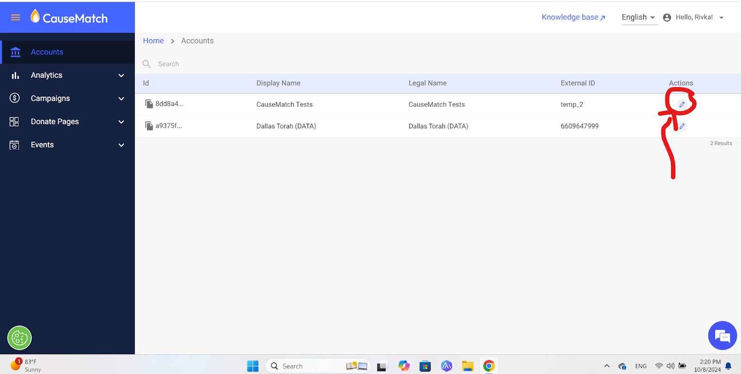The width and height of the screenshot is (741, 374).
Task: Open the notification bell in system tray
Action: point(728,366)
